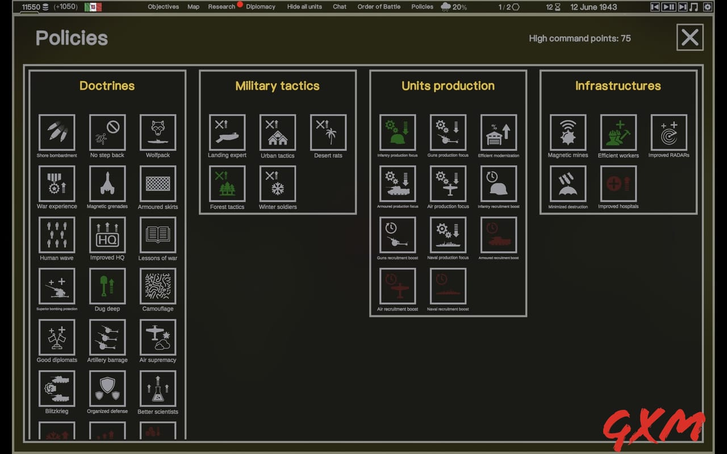The width and height of the screenshot is (727, 454).
Task: Click the weather forecast 20% indicator
Action: tap(453, 7)
